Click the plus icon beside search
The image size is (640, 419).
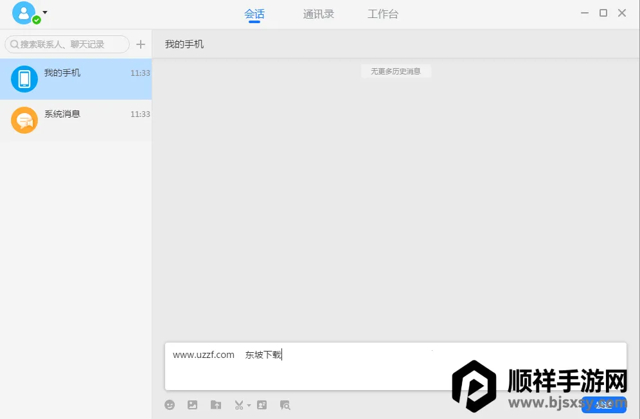tap(141, 44)
